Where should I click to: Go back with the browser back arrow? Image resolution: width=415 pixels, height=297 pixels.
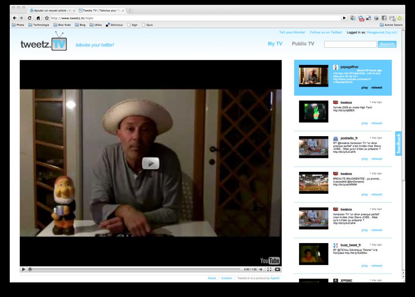point(15,18)
